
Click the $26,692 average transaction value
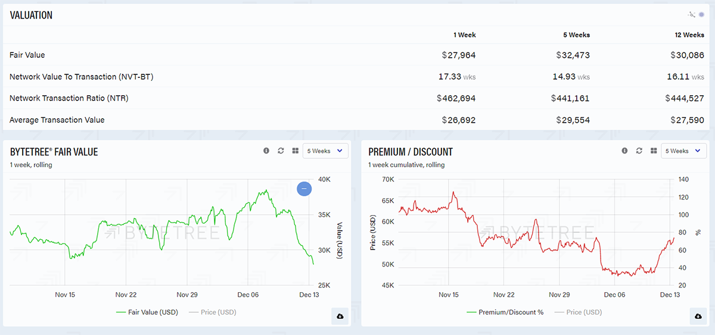coord(459,120)
